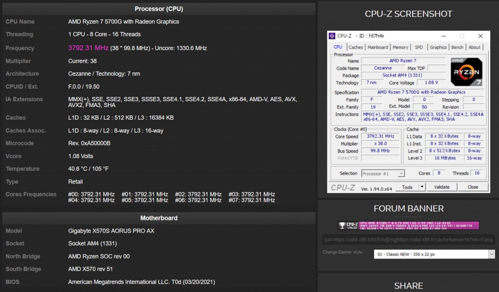Viewport: 499px width, 292px height.
Task: Click the CPU-Z Valid trophy forum banner
Action: [408, 225]
